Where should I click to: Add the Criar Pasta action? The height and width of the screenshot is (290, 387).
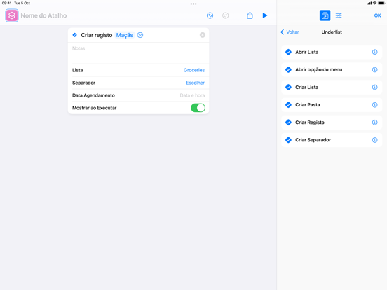[x=332, y=105]
